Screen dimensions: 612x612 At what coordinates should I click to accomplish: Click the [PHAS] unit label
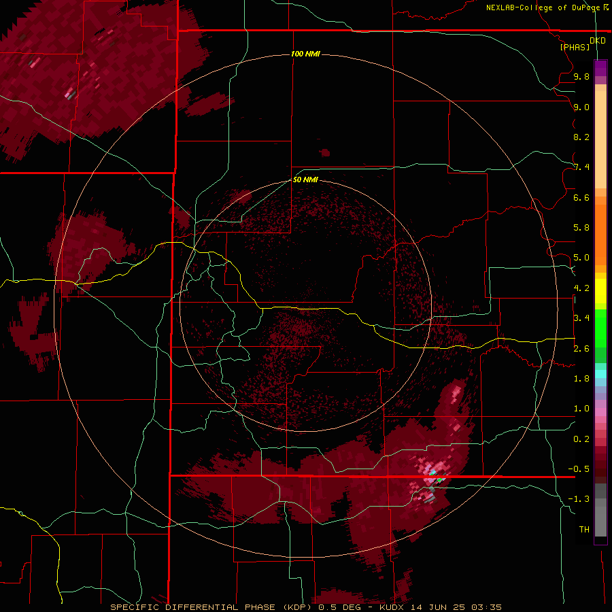(x=575, y=48)
